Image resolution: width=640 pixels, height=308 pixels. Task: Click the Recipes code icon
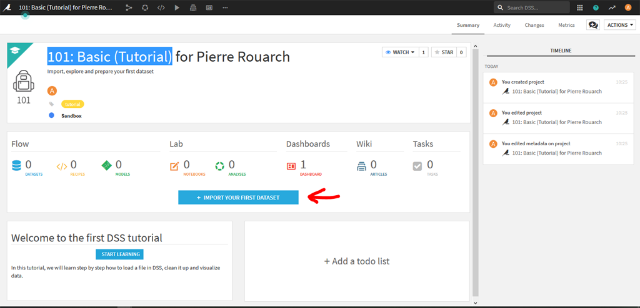[x=62, y=166]
